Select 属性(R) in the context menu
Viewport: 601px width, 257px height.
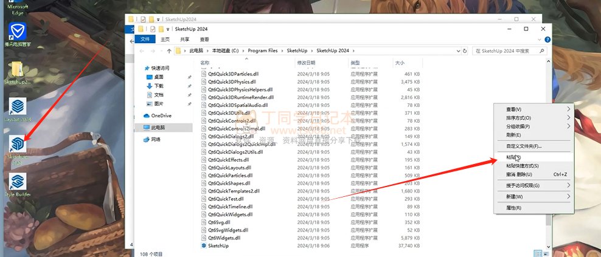pos(514,208)
